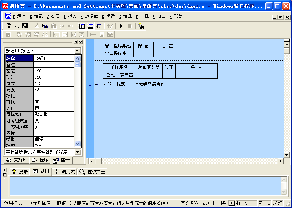Open the event handler subroutine dropdown
The height and width of the screenshot is (208, 292).
click(x=77, y=152)
